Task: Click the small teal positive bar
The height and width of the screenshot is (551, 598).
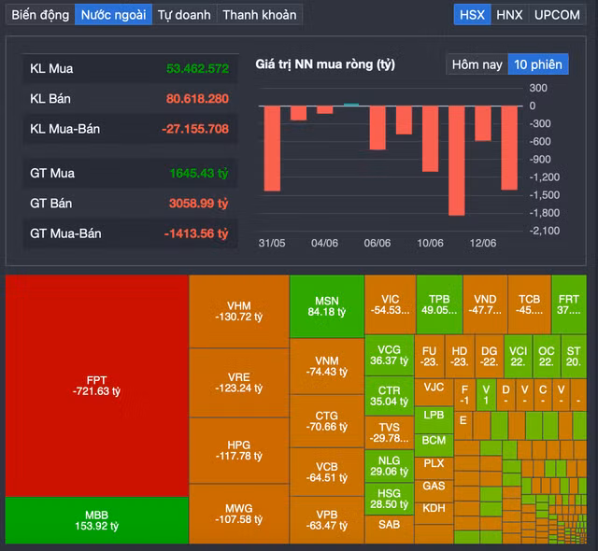Action: [x=351, y=105]
